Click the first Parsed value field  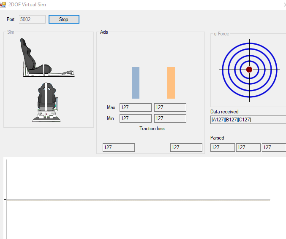(x=223, y=148)
